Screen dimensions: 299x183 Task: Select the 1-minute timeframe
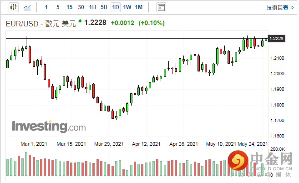click(47, 7)
